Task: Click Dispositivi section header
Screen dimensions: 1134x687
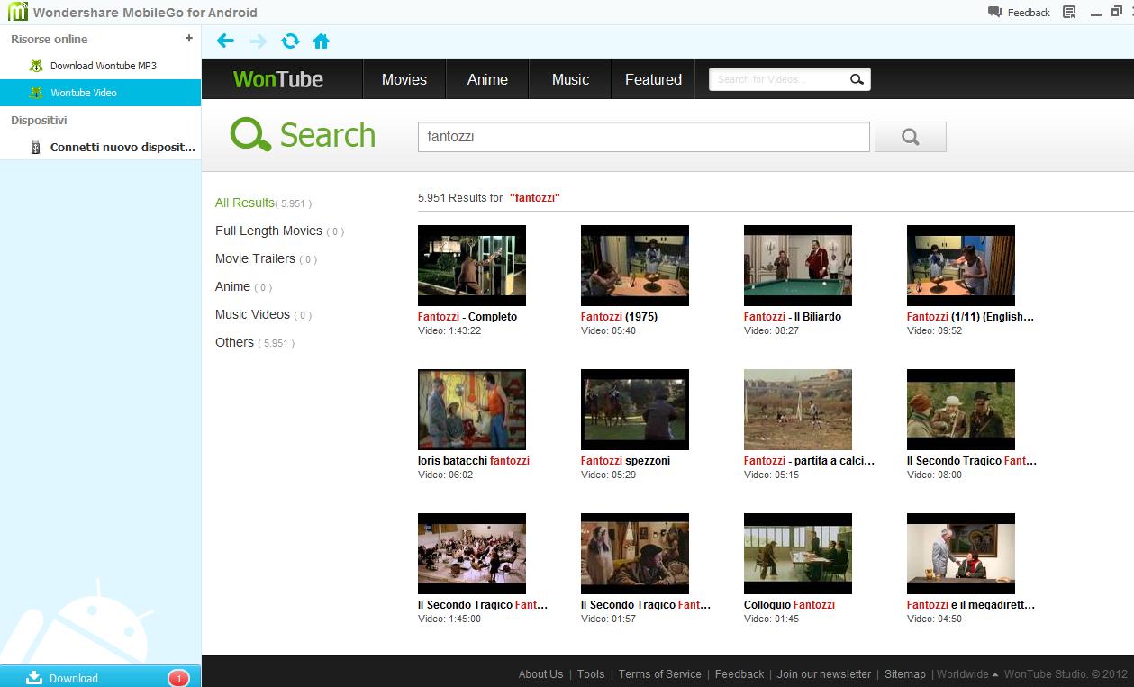Action: 39,120
